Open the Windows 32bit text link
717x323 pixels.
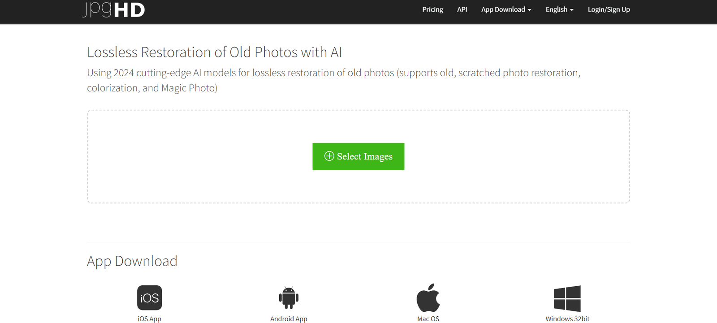coord(567,319)
